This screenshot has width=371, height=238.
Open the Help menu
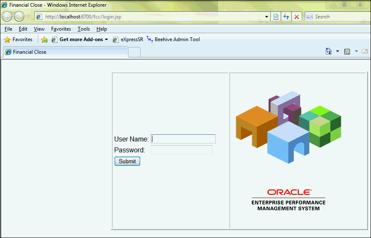coord(102,29)
